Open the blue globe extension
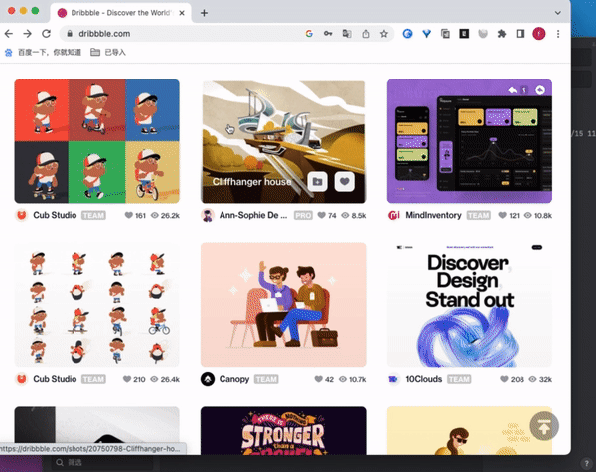 click(407, 34)
